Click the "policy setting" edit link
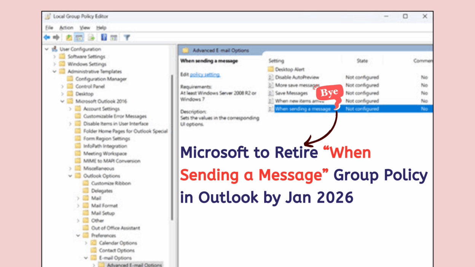This screenshot has width=475, height=267. click(205, 75)
